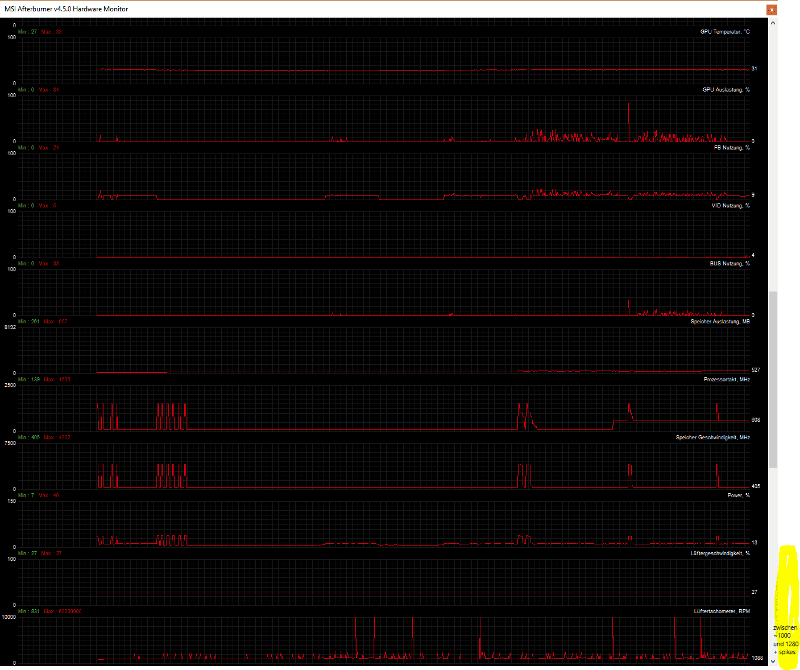800x670 pixels.
Task: Click the Power current value 13
Action: tap(754, 543)
